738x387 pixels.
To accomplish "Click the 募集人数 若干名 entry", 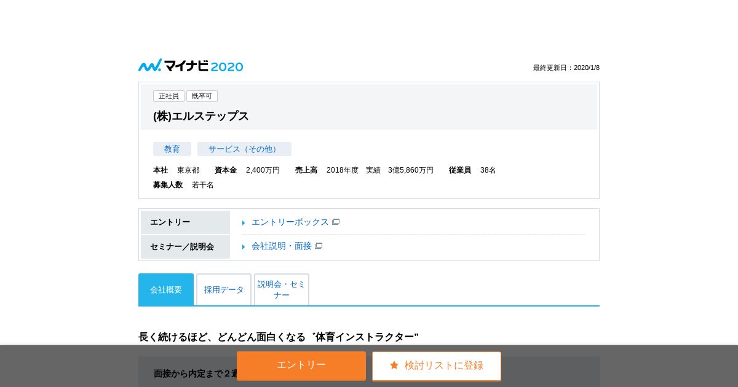I will [183, 185].
